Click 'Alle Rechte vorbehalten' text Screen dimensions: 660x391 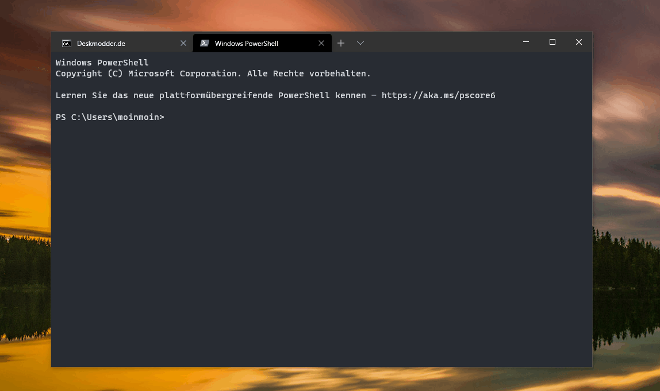pos(309,73)
